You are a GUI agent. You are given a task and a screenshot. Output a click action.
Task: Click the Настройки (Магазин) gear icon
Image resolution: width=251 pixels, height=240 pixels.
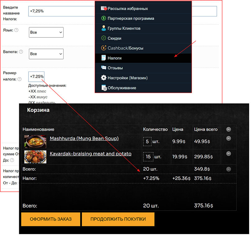pyautogui.click(x=104, y=78)
